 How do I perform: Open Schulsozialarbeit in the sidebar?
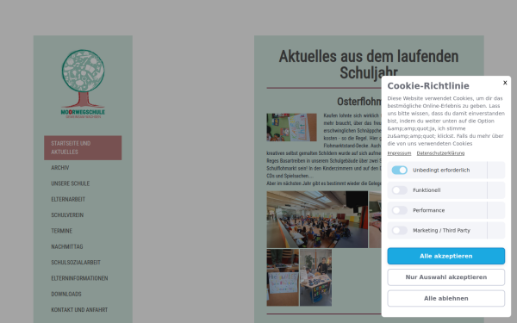point(76,263)
